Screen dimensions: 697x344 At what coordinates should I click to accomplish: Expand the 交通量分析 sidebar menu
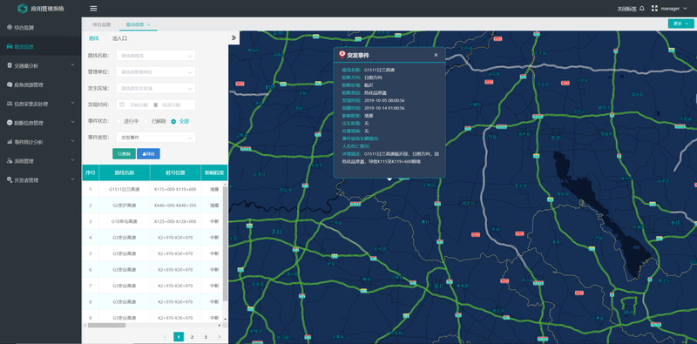click(x=40, y=65)
